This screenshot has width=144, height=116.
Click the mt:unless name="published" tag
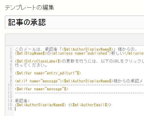(x=81, y=53)
